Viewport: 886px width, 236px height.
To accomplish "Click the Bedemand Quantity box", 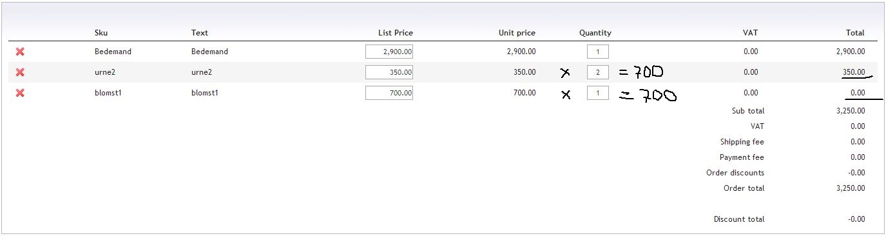I will 598,52.
